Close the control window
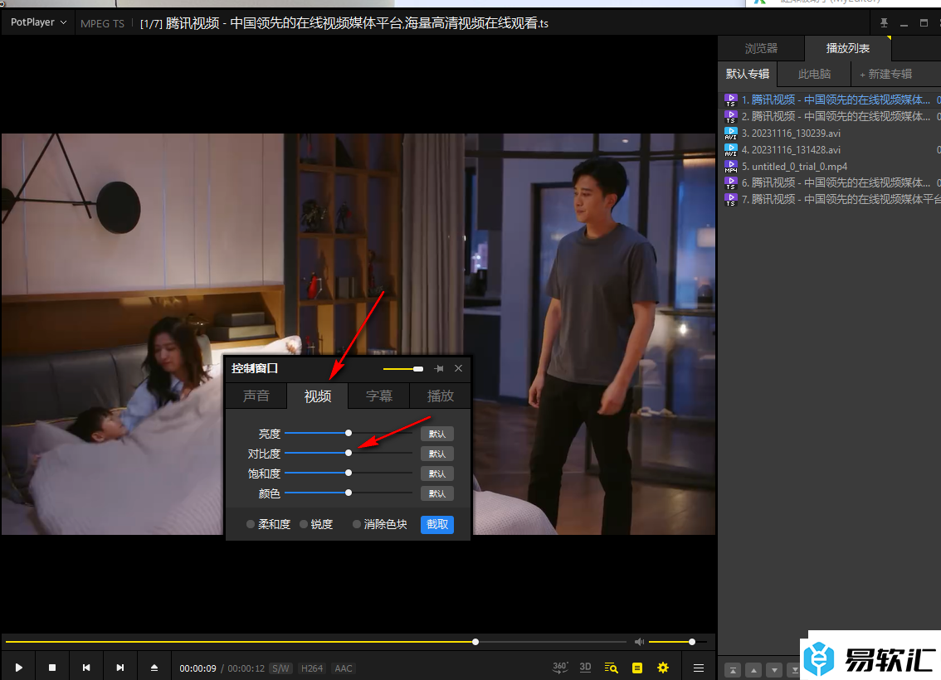 click(x=459, y=368)
